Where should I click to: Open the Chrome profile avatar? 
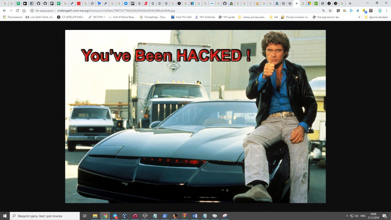[380, 10]
